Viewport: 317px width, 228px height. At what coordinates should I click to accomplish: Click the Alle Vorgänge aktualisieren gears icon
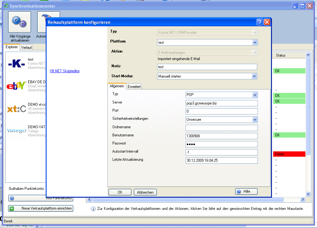tap(19, 22)
